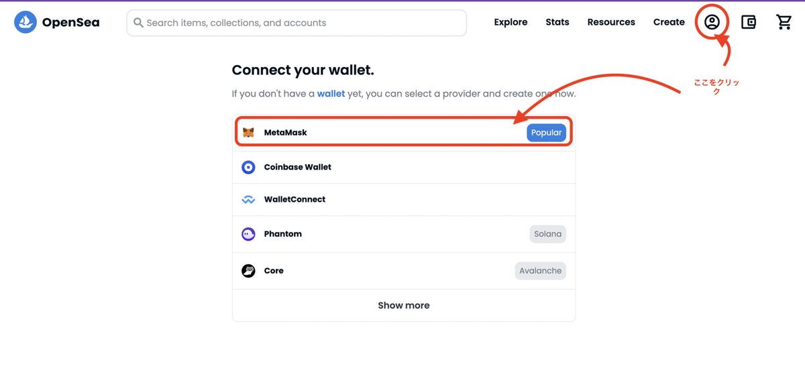Open the wallet icon in header
805x372 pixels.
tap(749, 22)
